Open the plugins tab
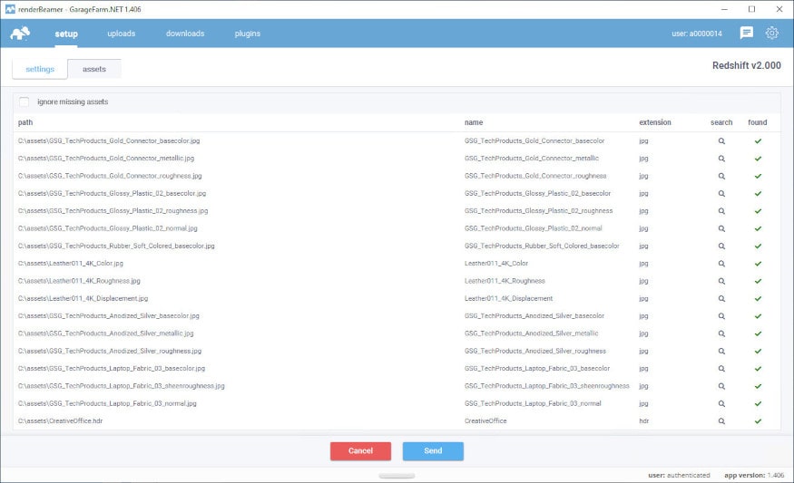 pyautogui.click(x=248, y=34)
